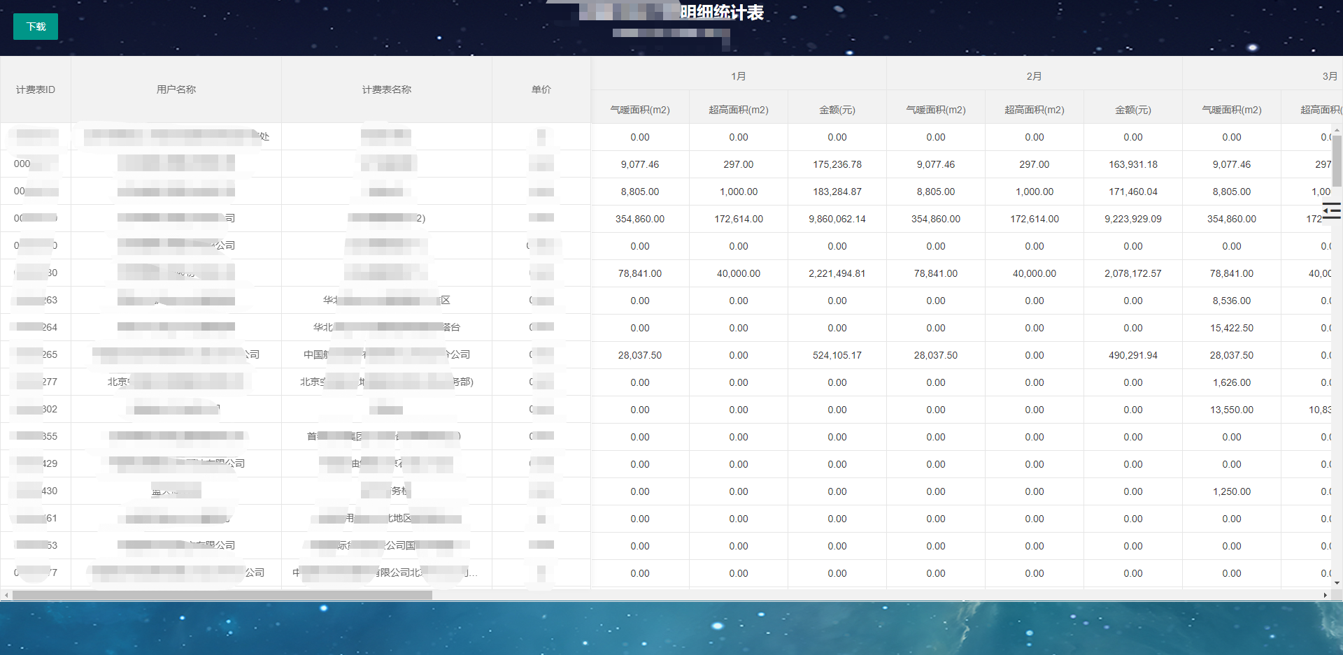Click the green 下载 download button
Screen dimensions: 1343x655
tap(35, 26)
